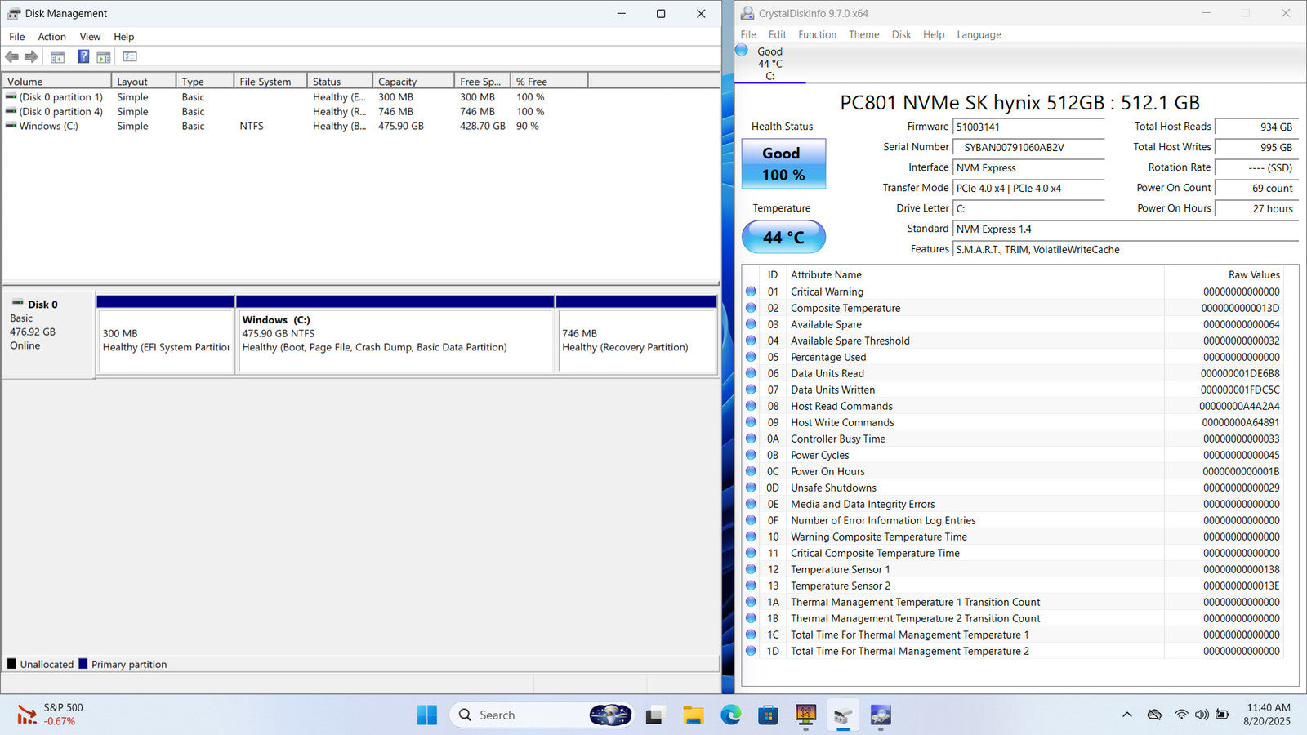The width and height of the screenshot is (1307, 735).
Task: Select the 746 MB Recovery Partition block
Action: tap(636, 341)
